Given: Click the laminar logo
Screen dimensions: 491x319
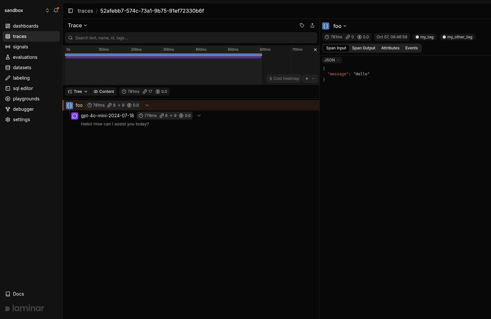Looking at the screenshot, I should pos(25,308).
